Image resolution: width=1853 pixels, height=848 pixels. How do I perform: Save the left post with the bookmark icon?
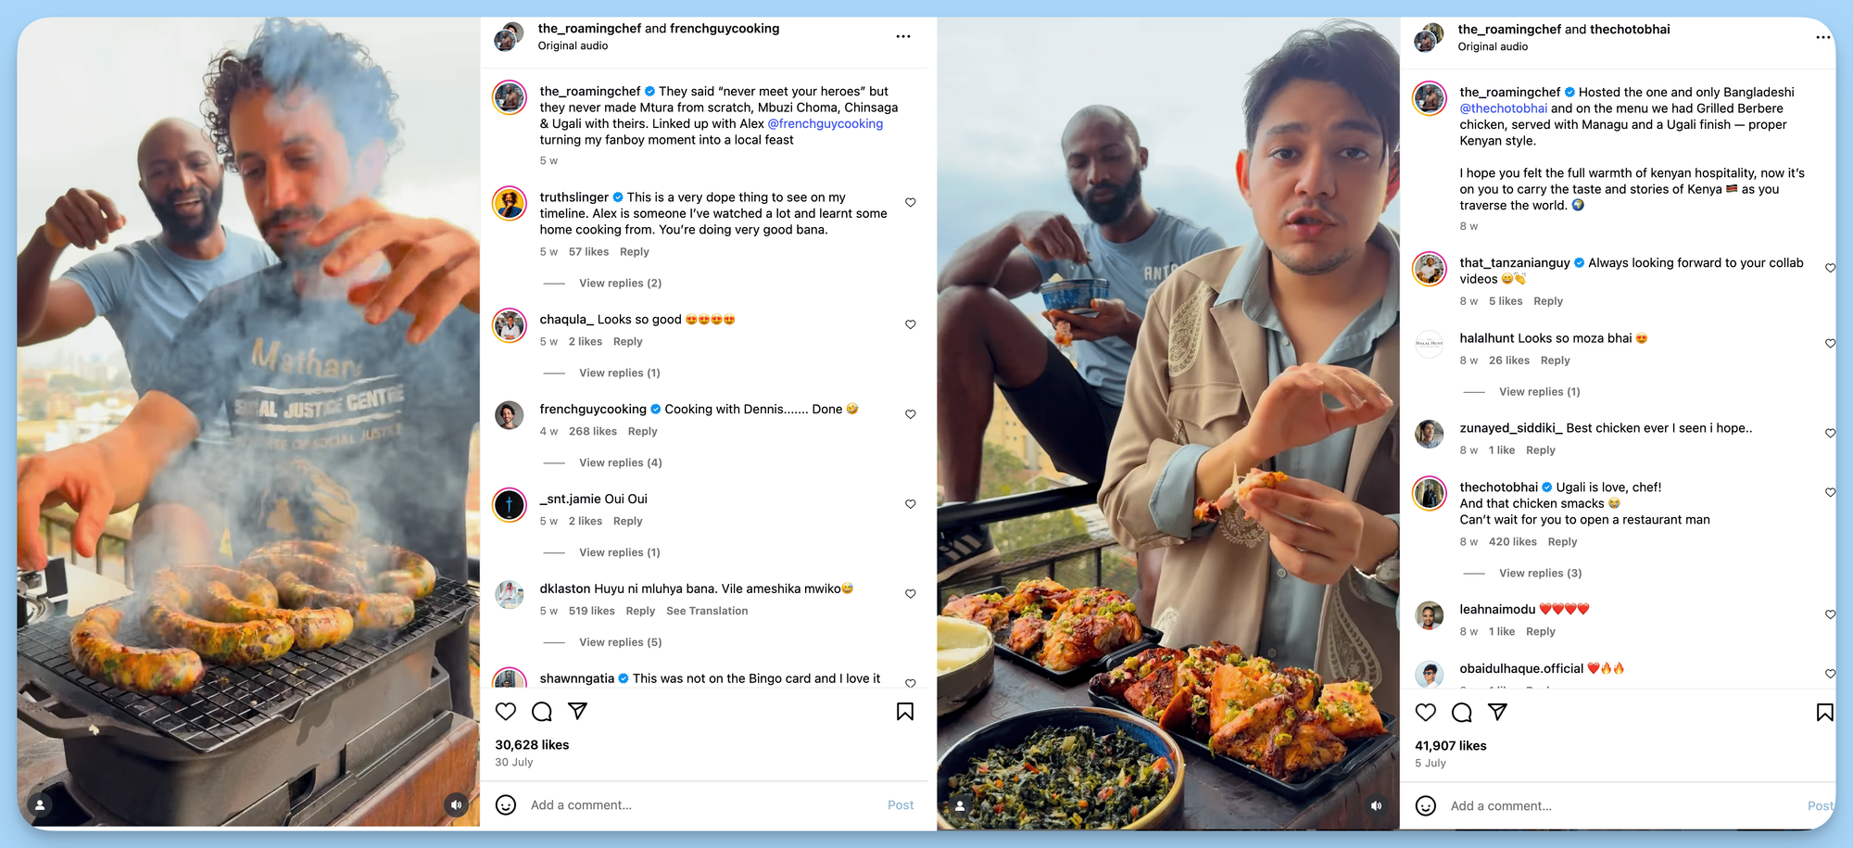[x=904, y=712]
